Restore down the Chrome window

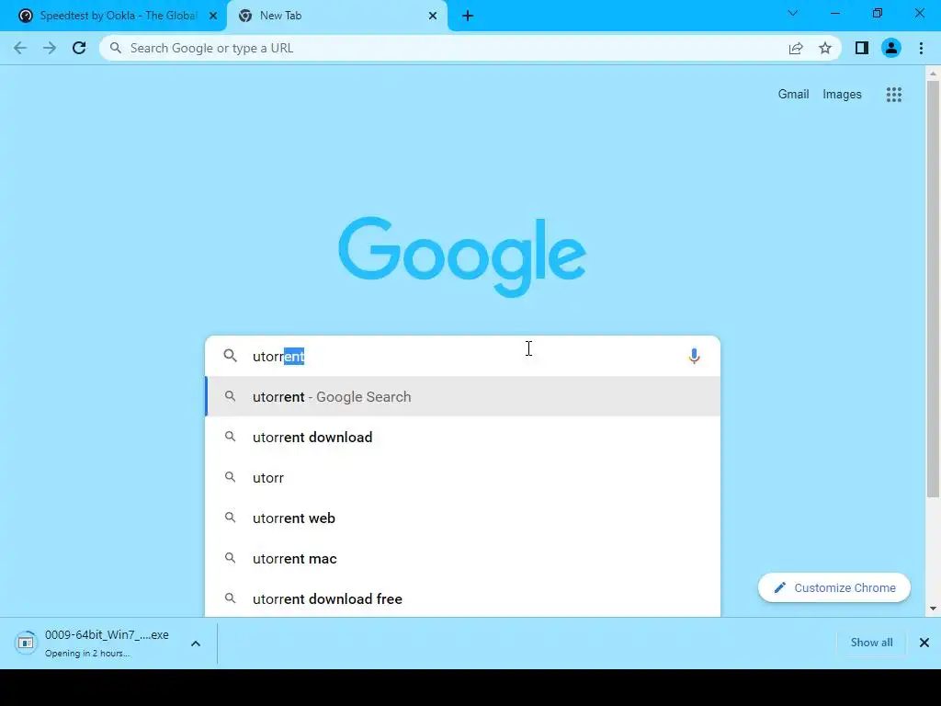coord(878,13)
